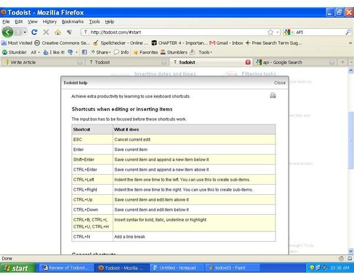Viewport: 354px width, 275px height.
Task: Open the File menu
Action: pyautogui.click(x=6, y=22)
